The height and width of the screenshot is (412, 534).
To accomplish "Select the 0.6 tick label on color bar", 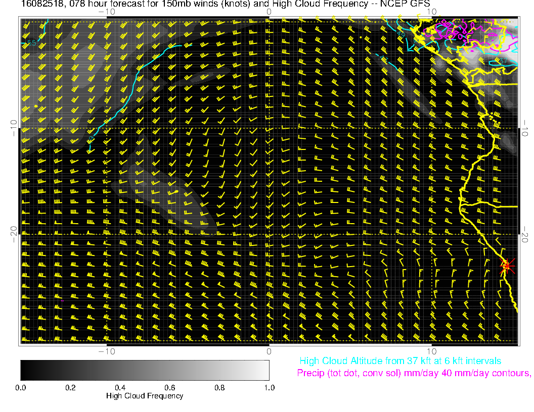I will click(x=169, y=388).
